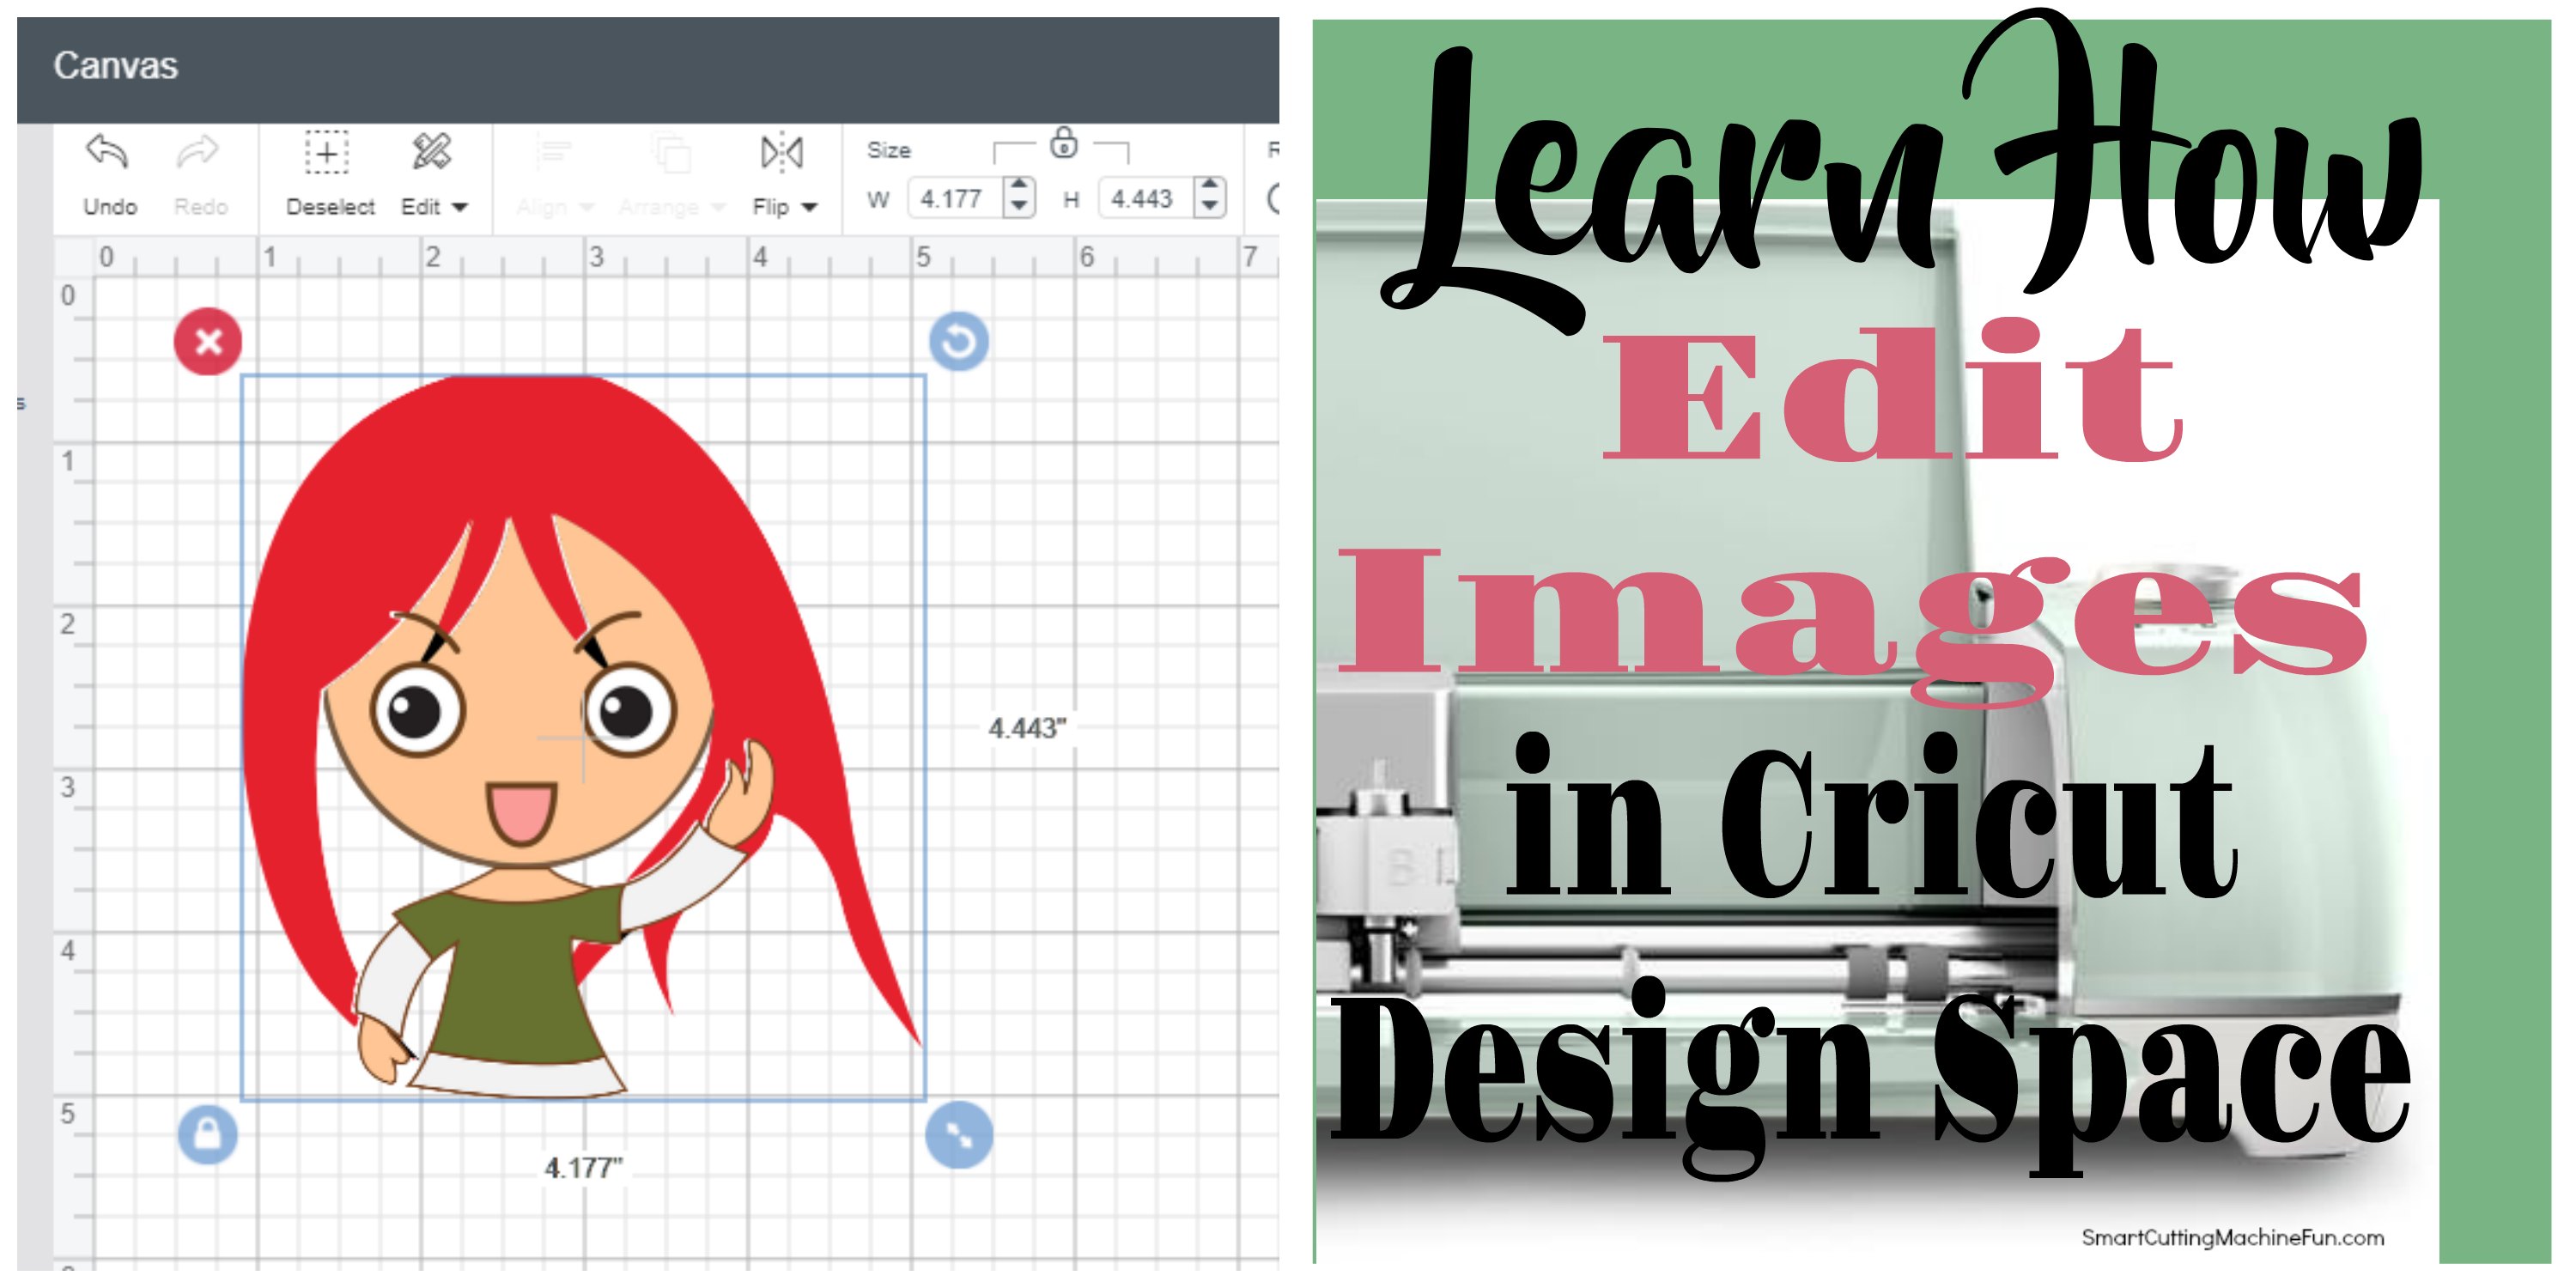The width and height of the screenshot is (2576, 1288).
Task: Click the blue rotate handle
Action: point(959,342)
